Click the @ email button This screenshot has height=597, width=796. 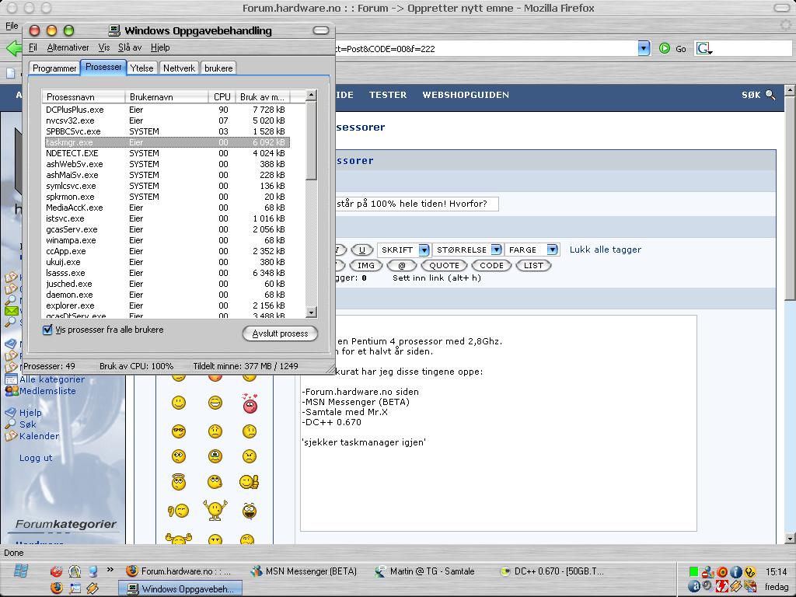click(x=402, y=266)
